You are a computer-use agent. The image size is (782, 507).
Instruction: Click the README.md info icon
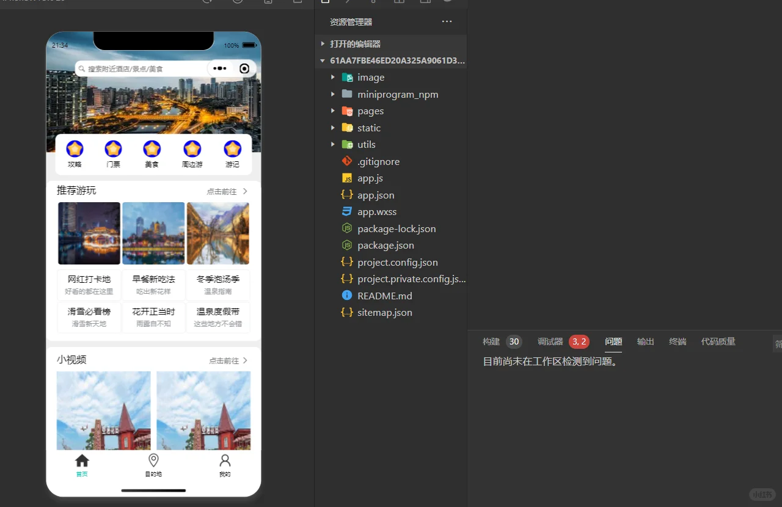347,296
